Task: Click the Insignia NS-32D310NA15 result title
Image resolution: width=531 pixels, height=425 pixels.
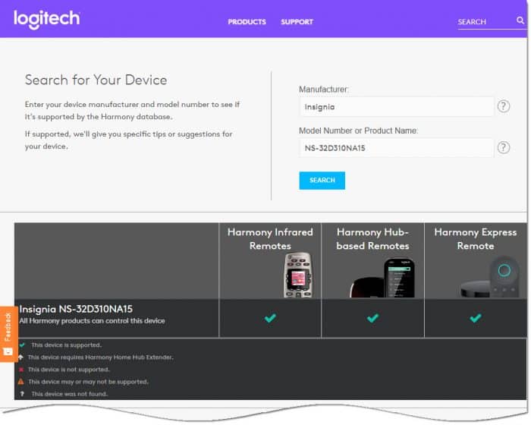Action: pyautogui.click(x=76, y=309)
